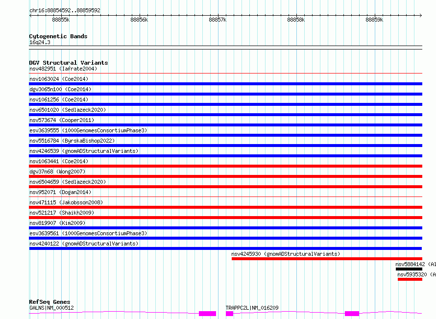Click esv3639555 (1000GenomesConsortiumPhase3) label
Screen dimensions: 436x319
[x=88, y=130]
